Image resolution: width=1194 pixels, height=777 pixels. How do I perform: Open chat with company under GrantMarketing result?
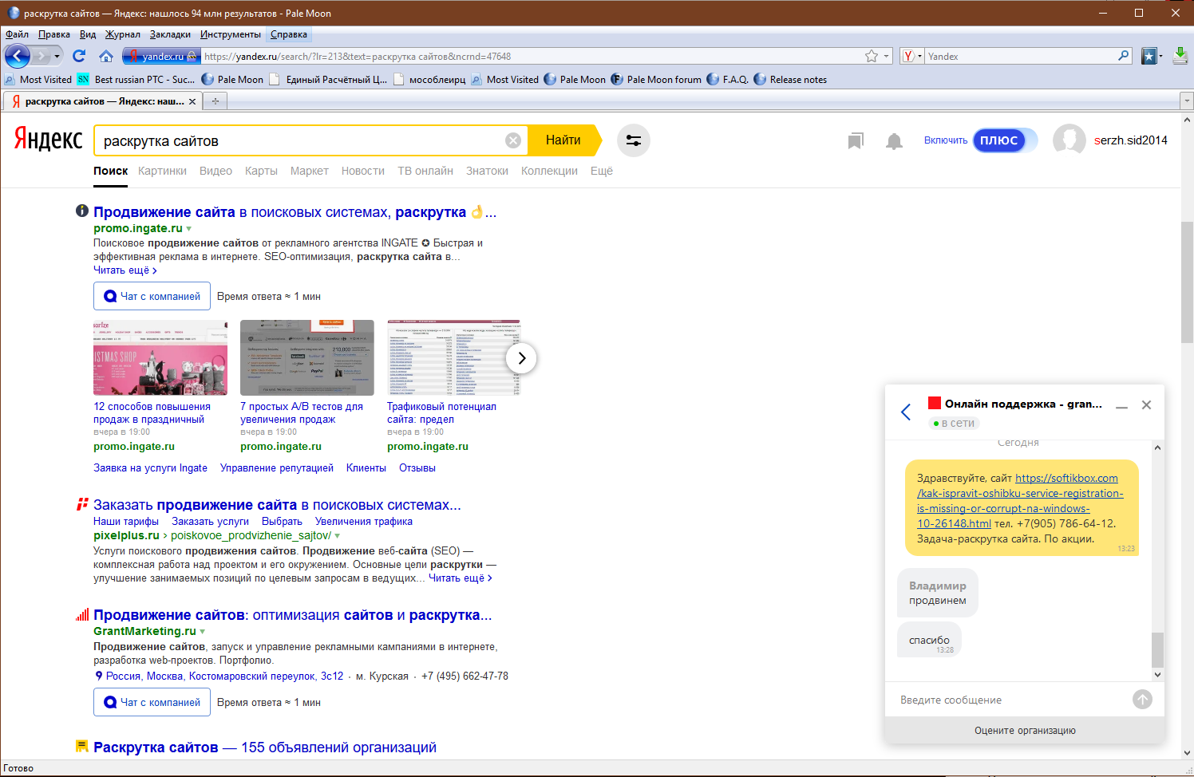[152, 702]
